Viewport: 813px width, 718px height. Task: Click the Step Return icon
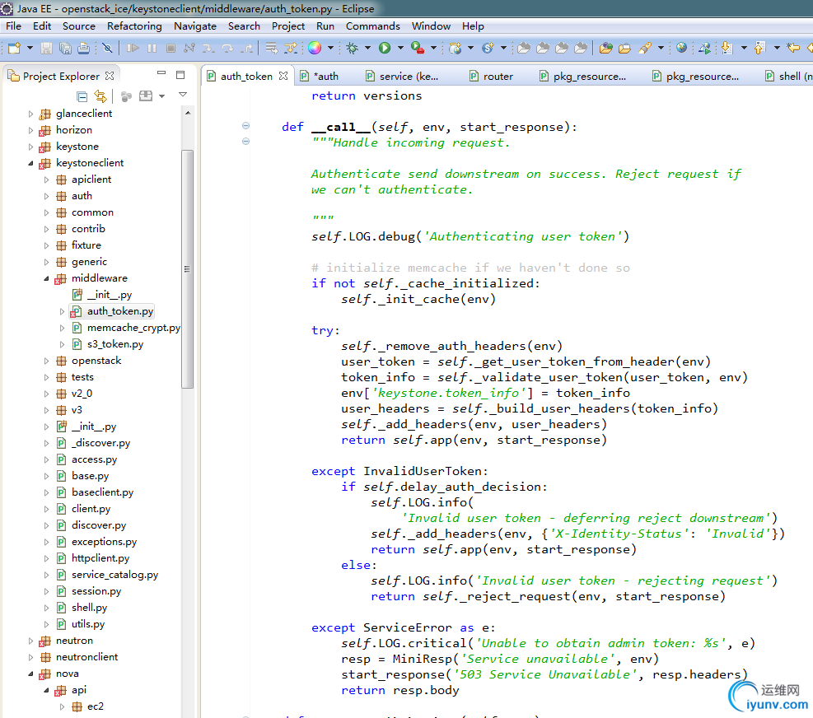point(247,49)
